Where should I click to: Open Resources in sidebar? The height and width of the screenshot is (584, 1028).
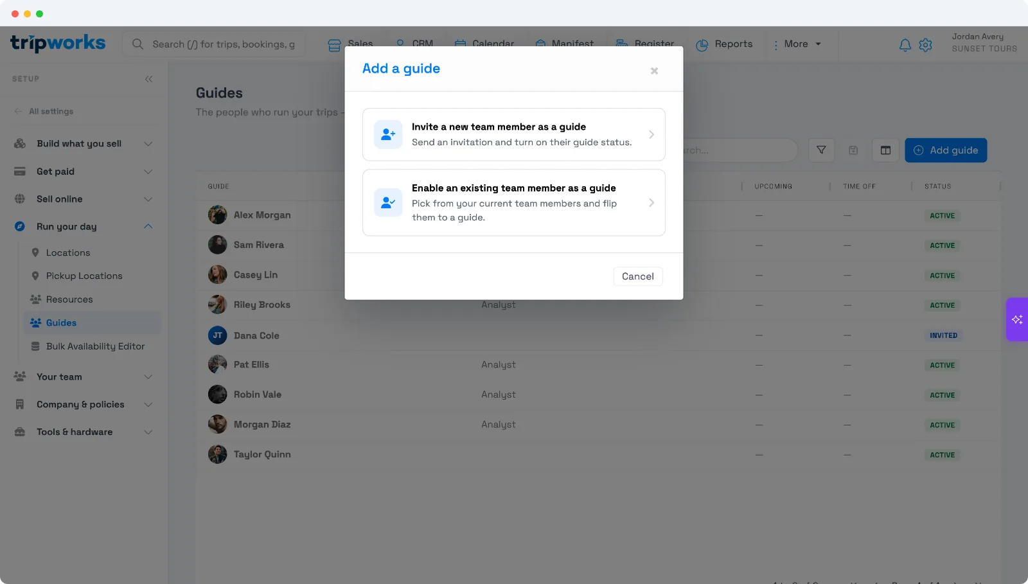click(93, 300)
